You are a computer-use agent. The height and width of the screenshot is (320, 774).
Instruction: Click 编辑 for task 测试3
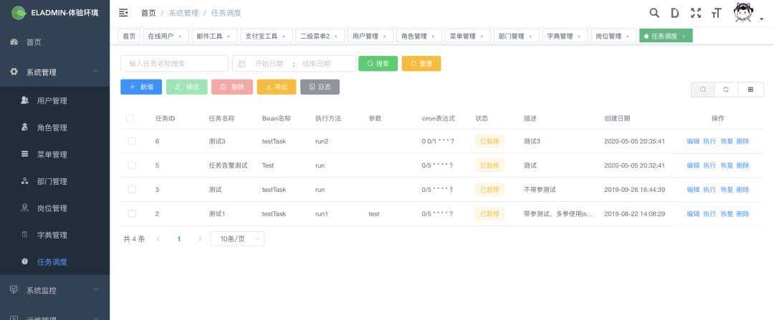pyautogui.click(x=693, y=141)
